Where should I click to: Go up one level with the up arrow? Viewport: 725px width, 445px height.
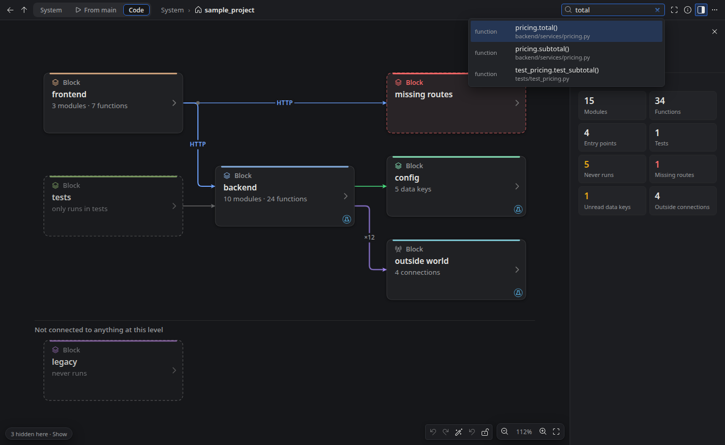[24, 10]
